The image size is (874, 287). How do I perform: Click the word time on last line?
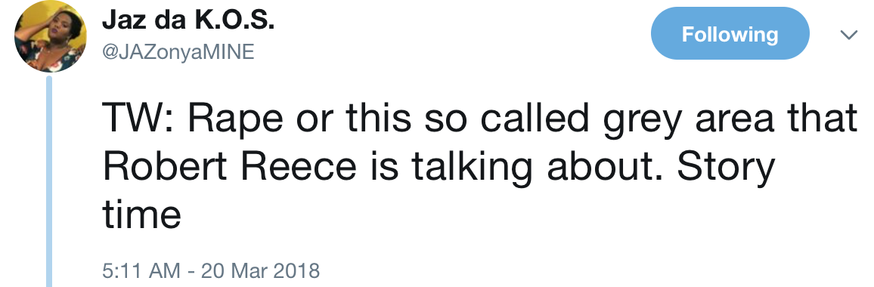(x=141, y=214)
